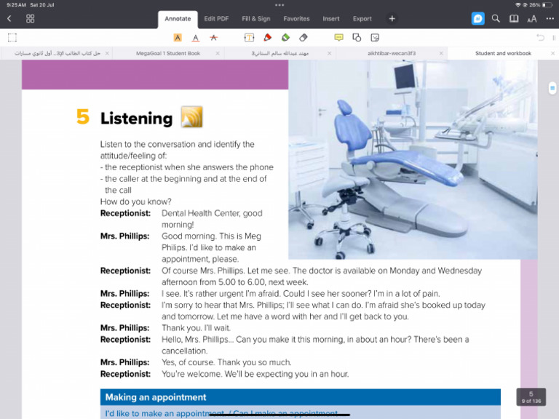Image resolution: width=559 pixels, height=419 pixels.
Task: Open the thumbnails grid view
Action: pos(31,18)
